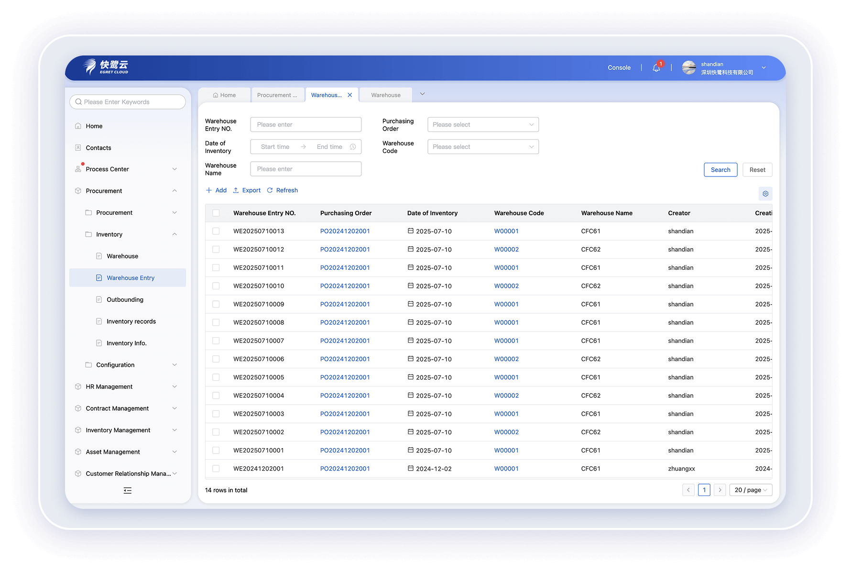The height and width of the screenshot is (572, 851).
Task: Check the row for WE20241202001
Action: point(216,469)
